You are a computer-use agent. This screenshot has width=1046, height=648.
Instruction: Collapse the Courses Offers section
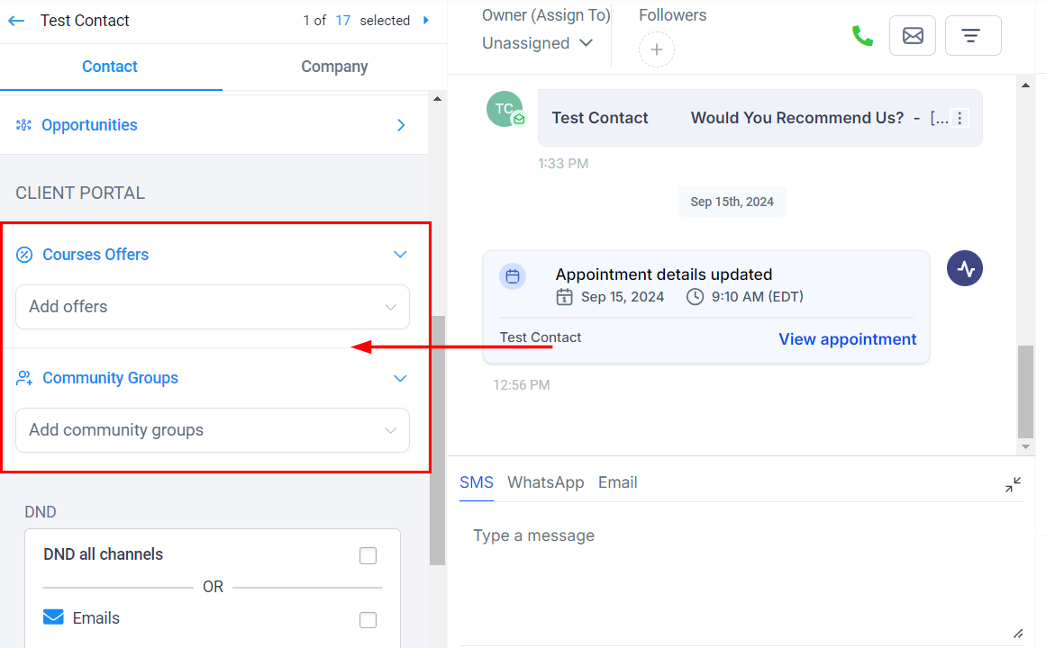[400, 255]
